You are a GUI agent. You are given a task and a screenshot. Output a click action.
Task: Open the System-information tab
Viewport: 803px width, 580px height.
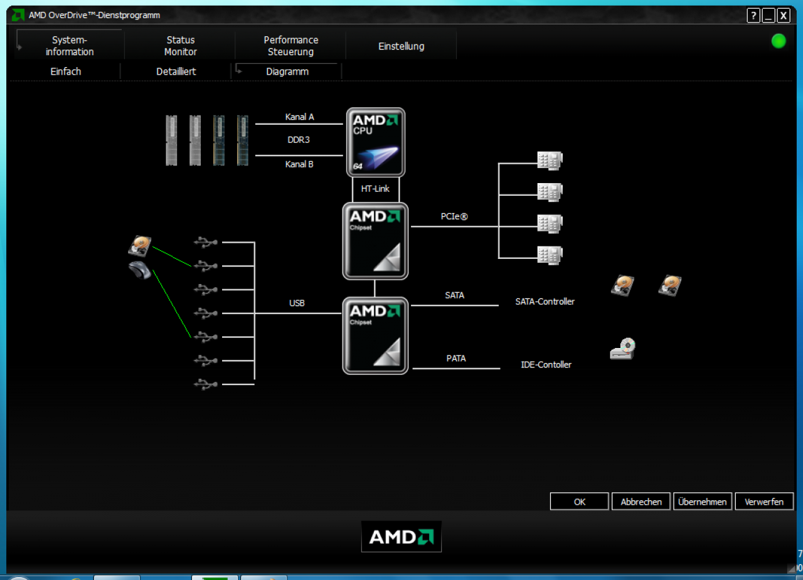coord(70,46)
